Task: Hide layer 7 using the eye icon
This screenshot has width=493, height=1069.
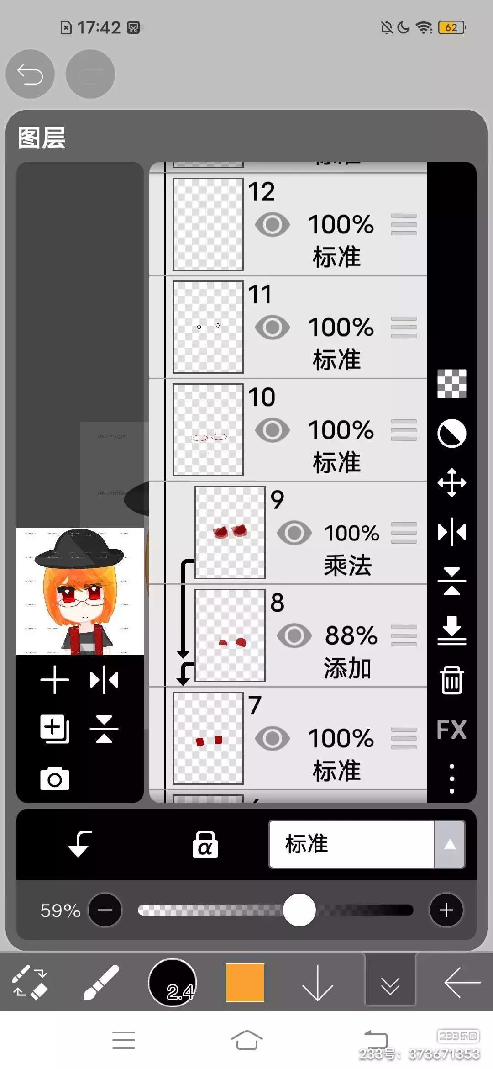Action: tap(273, 738)
